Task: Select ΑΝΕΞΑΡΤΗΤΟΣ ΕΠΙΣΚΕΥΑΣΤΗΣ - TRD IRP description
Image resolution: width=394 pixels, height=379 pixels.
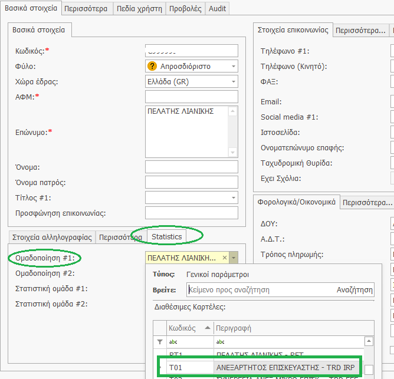Action: tap(285, 367)
